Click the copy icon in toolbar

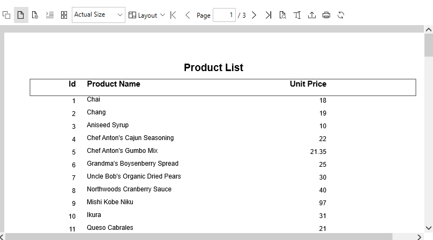click(x=6, y=15)
